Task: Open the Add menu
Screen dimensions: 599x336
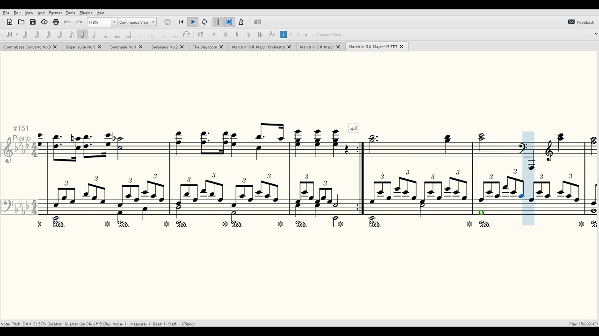Action: pyautogui.click(x=41, y=13)
